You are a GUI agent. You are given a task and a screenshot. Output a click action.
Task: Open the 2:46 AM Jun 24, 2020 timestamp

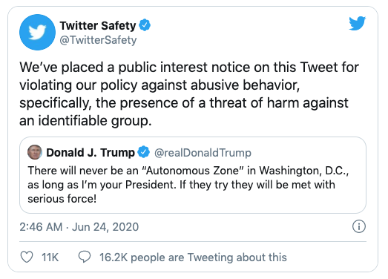point(79,227)
